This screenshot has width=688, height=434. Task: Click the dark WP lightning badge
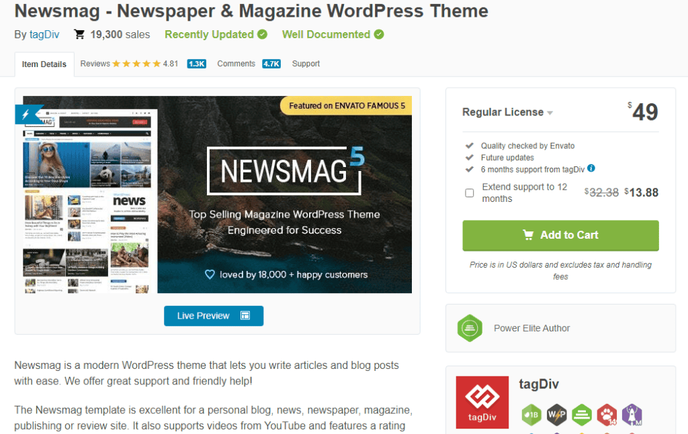pos(556,415)
